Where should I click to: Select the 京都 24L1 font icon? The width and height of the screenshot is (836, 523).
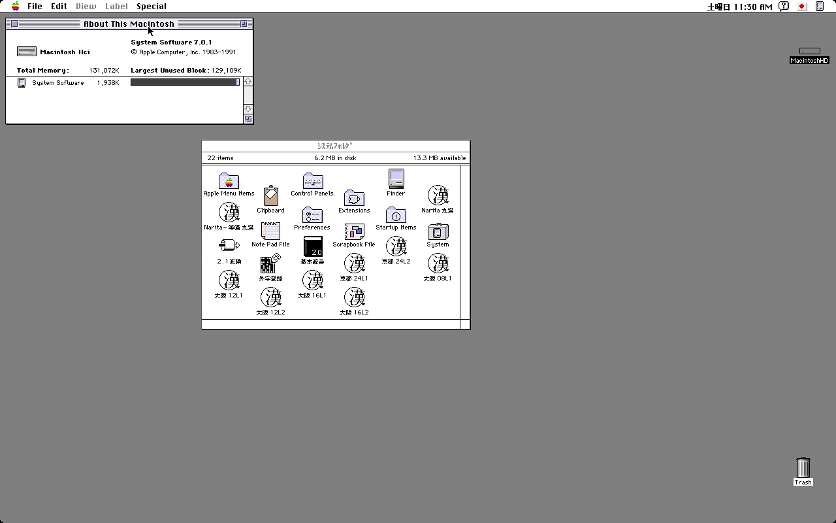[x=354, y=263]
